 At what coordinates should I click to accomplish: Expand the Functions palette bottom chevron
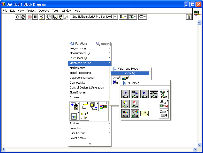pos(89,143)
